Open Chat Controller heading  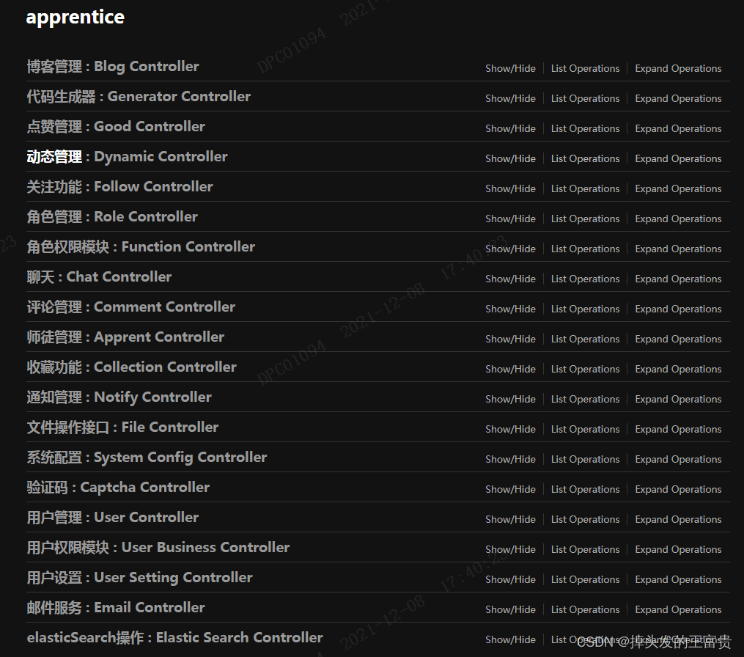point(99,276)
